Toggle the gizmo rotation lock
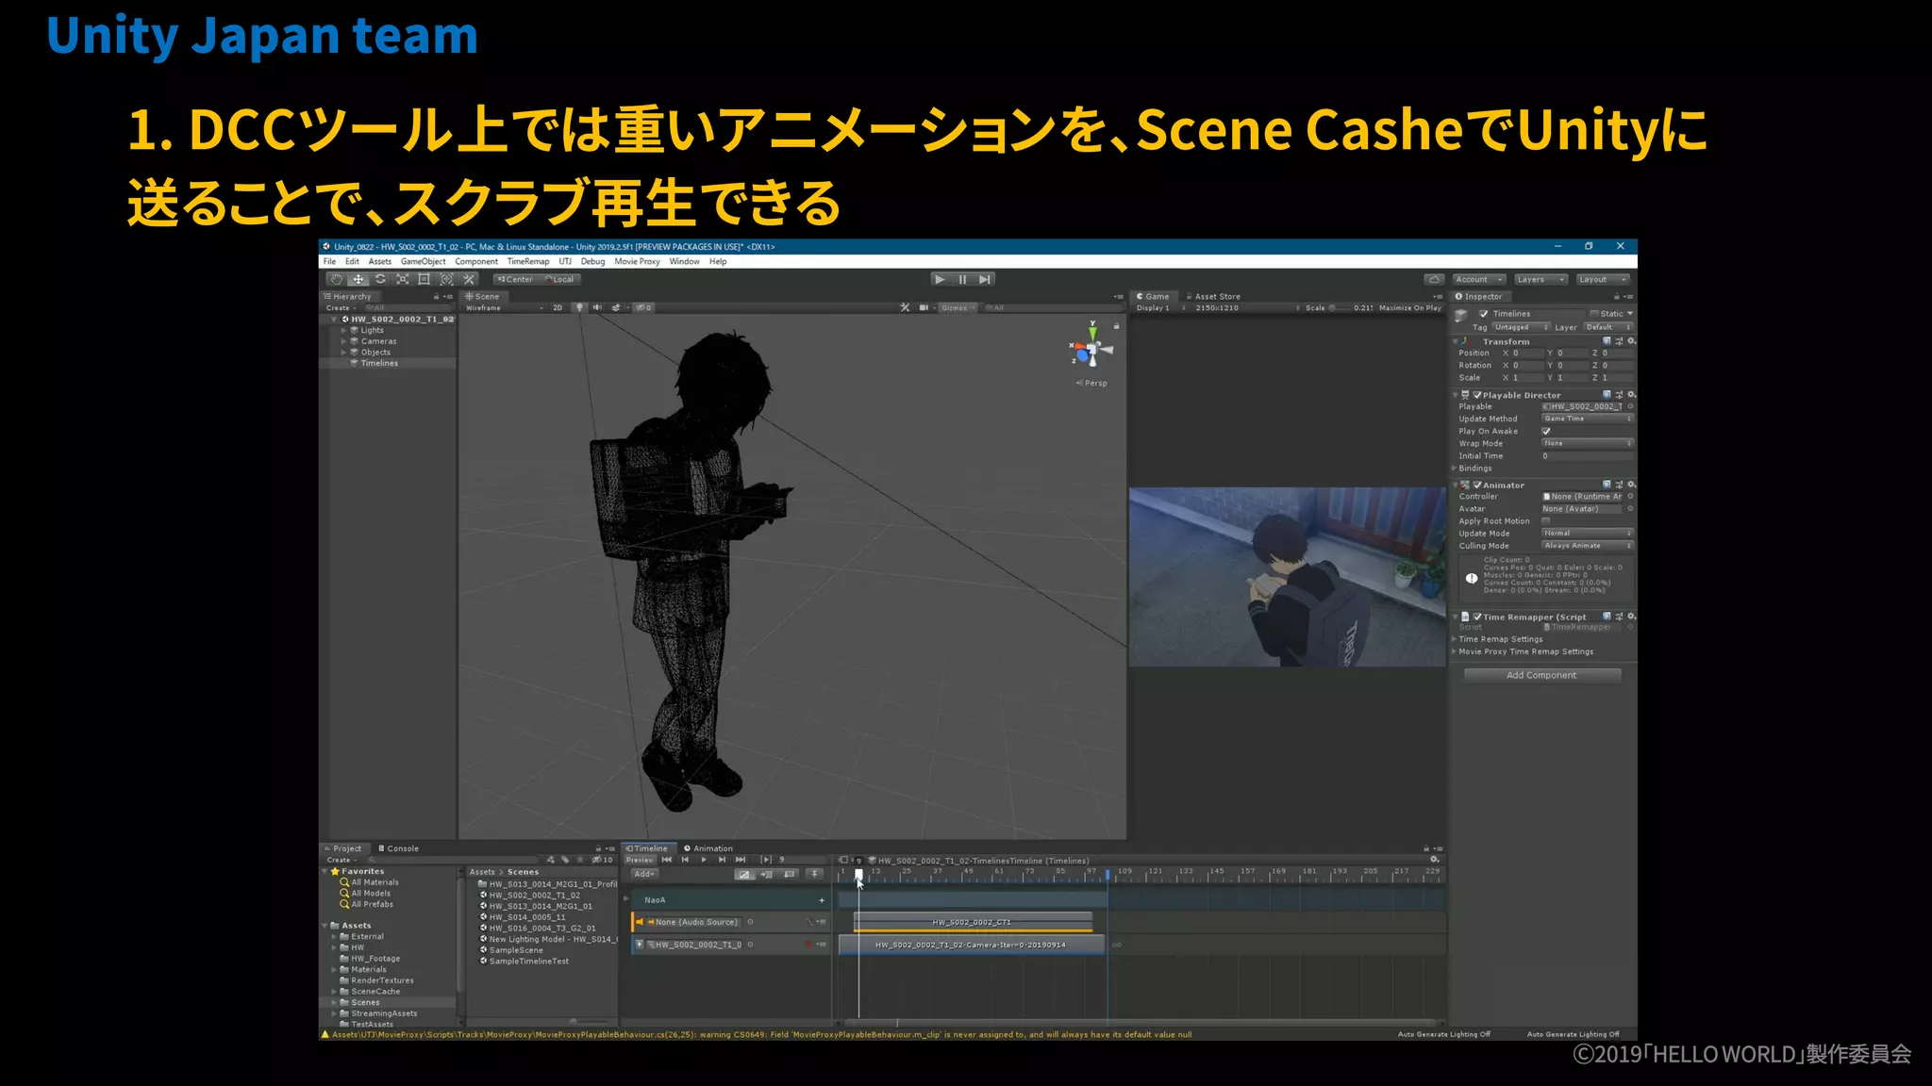The height and width of the screenshot is (1086, 1932). coord(1116,326)
